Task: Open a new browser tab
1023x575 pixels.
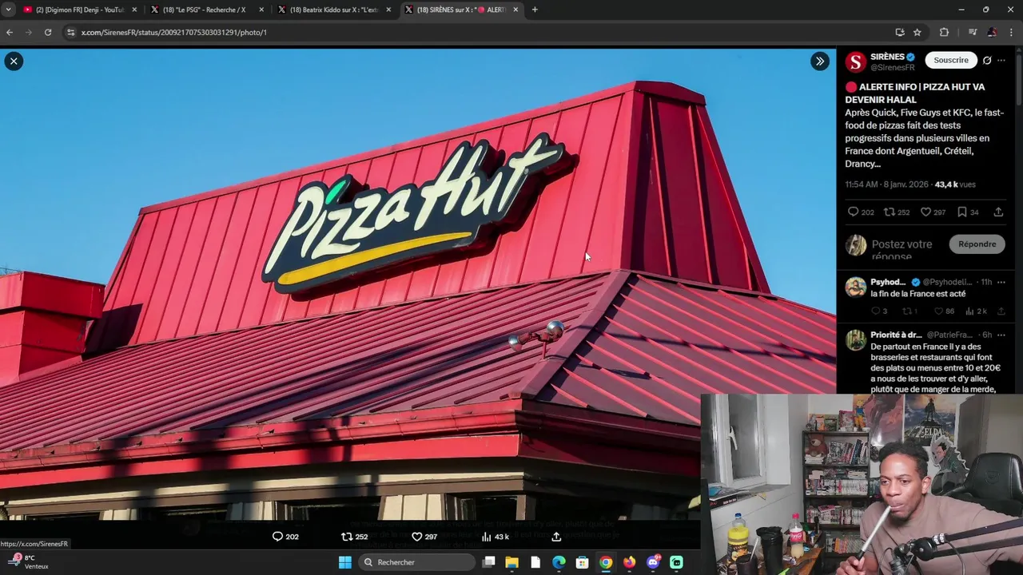Action: [x=535, y=10]
